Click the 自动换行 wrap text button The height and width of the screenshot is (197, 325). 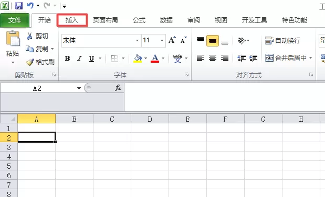click(x=282, y=40)
